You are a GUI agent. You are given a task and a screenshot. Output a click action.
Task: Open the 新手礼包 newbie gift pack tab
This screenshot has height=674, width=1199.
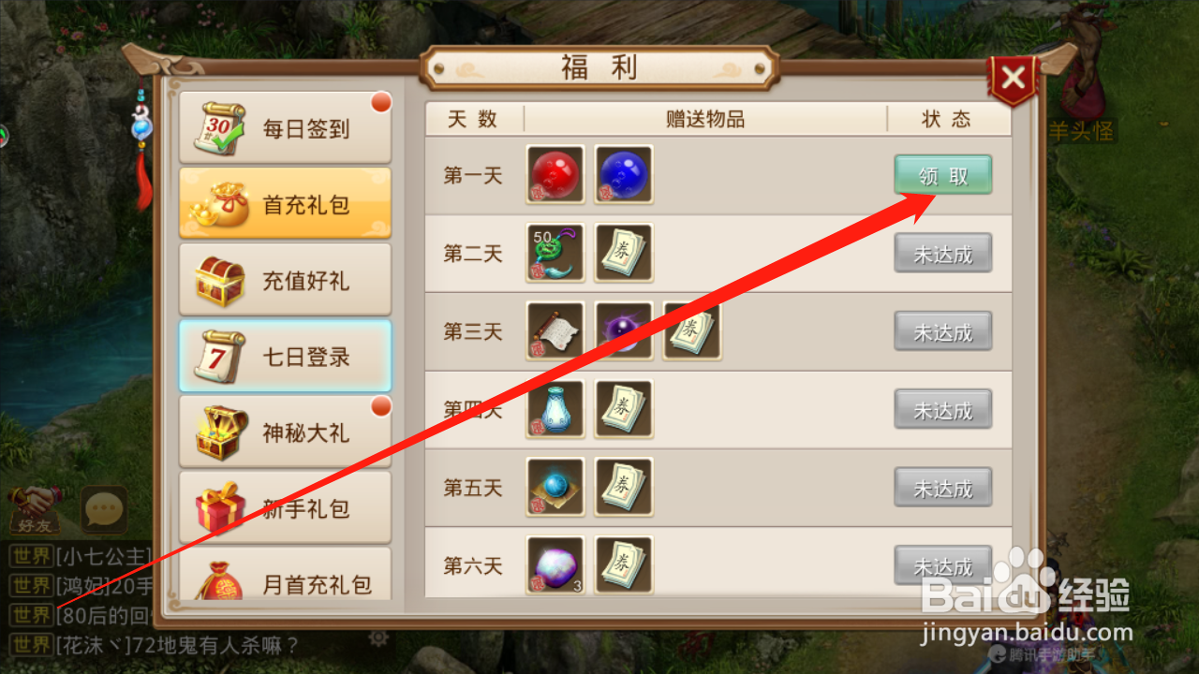coord(285,508)
